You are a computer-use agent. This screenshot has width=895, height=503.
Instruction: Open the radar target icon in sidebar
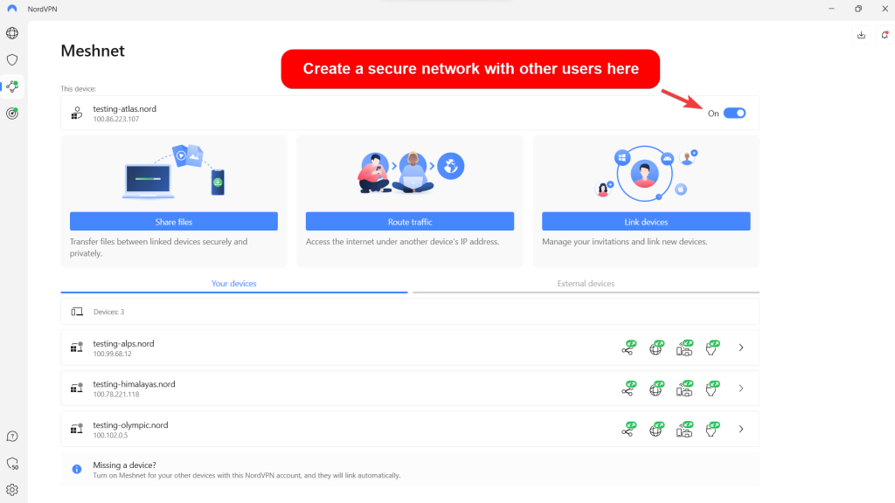[12, 113]
